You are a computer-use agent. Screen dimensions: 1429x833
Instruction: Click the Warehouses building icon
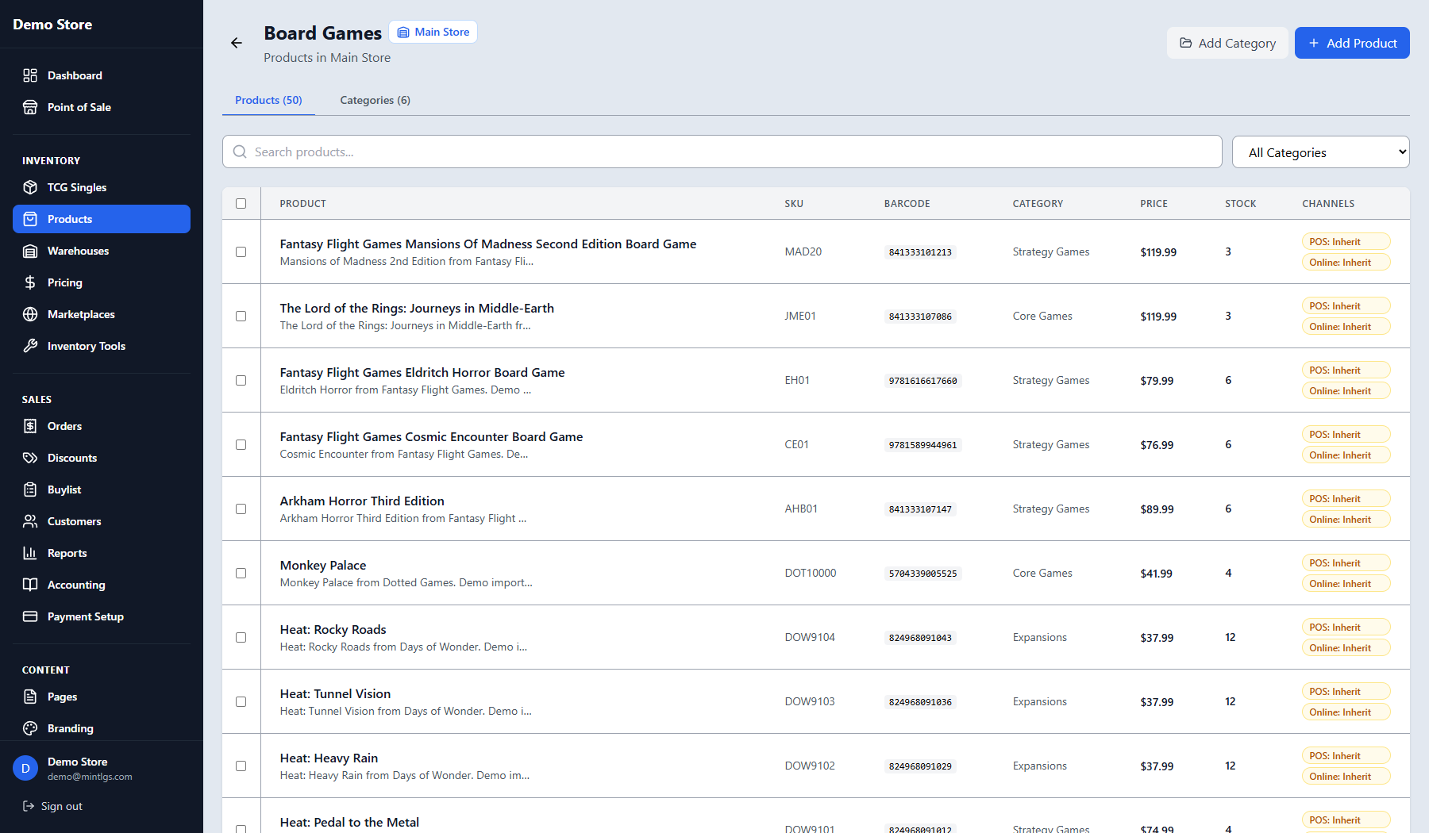(30, 251)
